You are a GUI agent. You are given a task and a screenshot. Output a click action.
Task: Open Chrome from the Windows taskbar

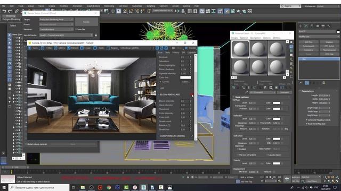pyautogui.click(x=109, y=187)
